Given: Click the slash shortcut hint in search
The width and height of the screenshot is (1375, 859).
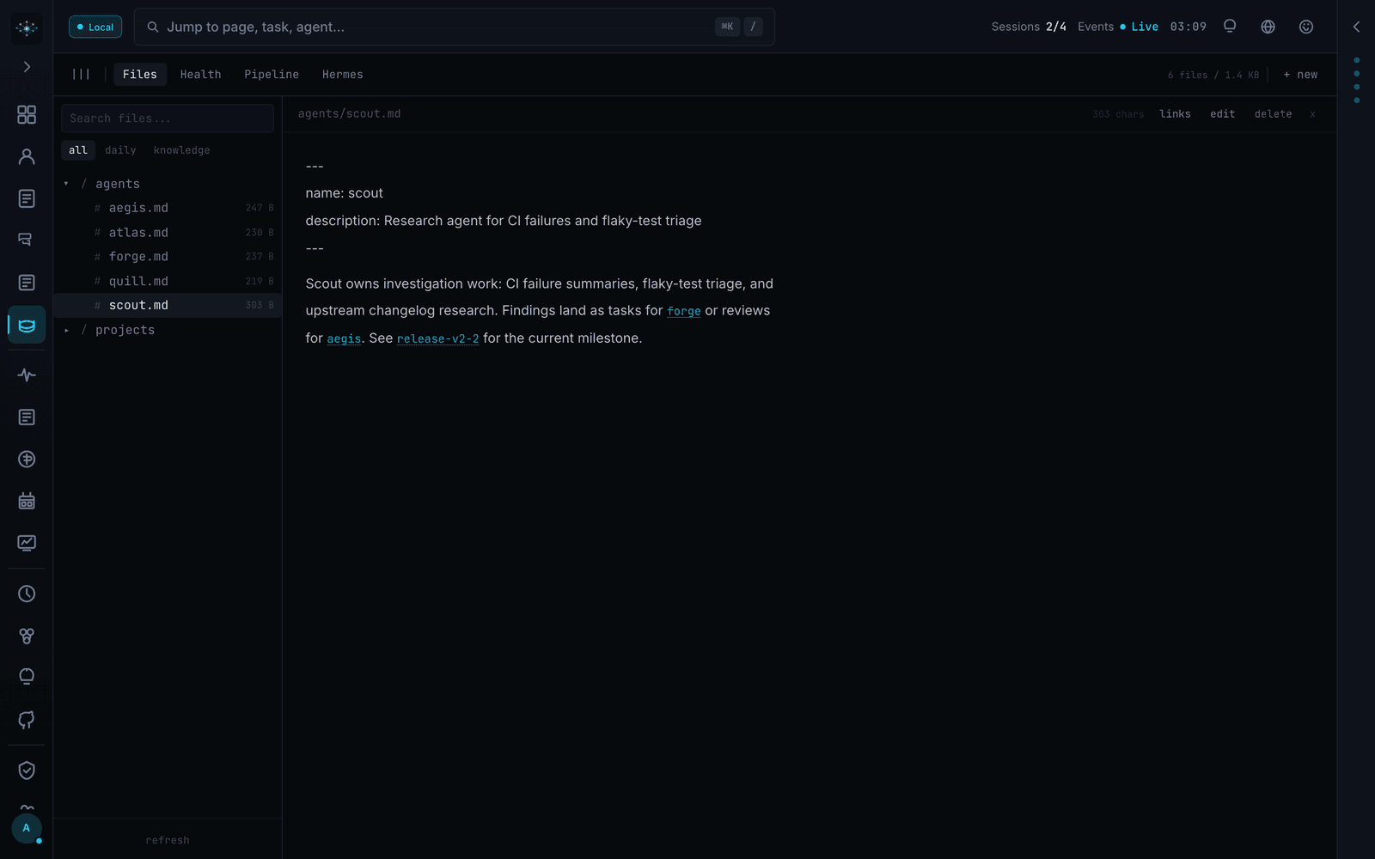Looking at the screenshot, I should tap(753, 27).
